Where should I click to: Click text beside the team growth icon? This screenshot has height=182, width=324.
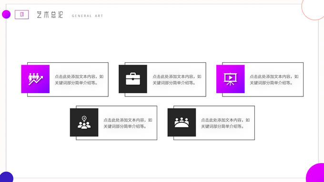click(79, 79)
